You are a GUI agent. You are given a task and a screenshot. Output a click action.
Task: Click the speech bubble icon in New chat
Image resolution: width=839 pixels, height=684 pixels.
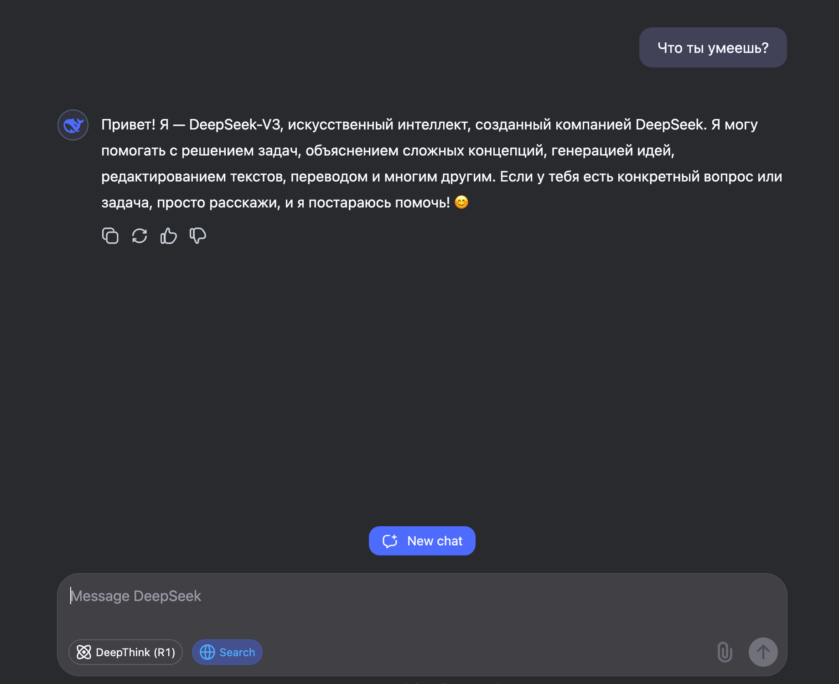point(390,541)
